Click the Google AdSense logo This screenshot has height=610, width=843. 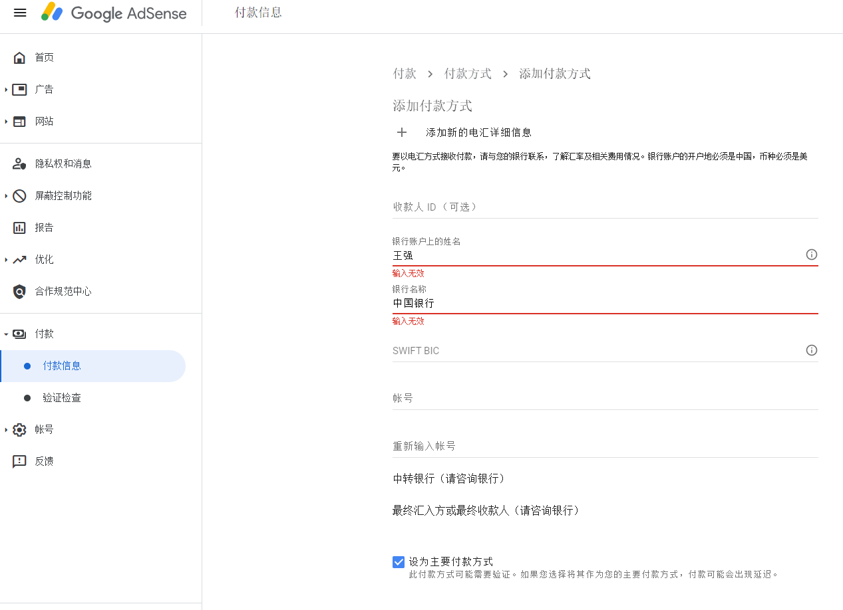point(114,13)
